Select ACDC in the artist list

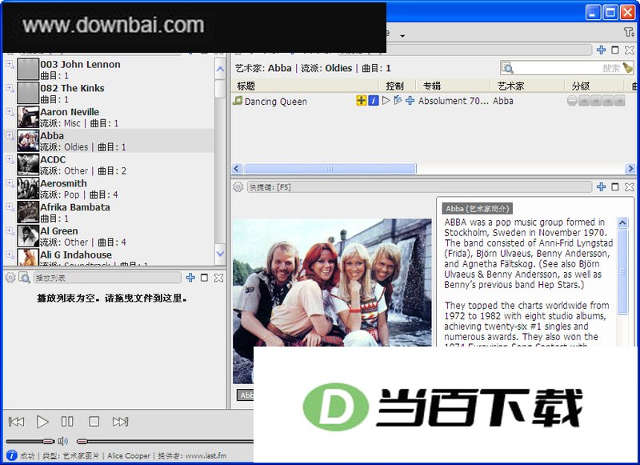tap(110, 165)
